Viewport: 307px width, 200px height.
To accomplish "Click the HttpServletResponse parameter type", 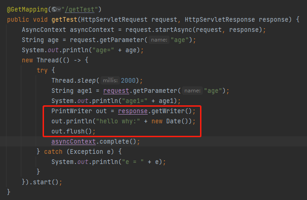I will 219,19.
